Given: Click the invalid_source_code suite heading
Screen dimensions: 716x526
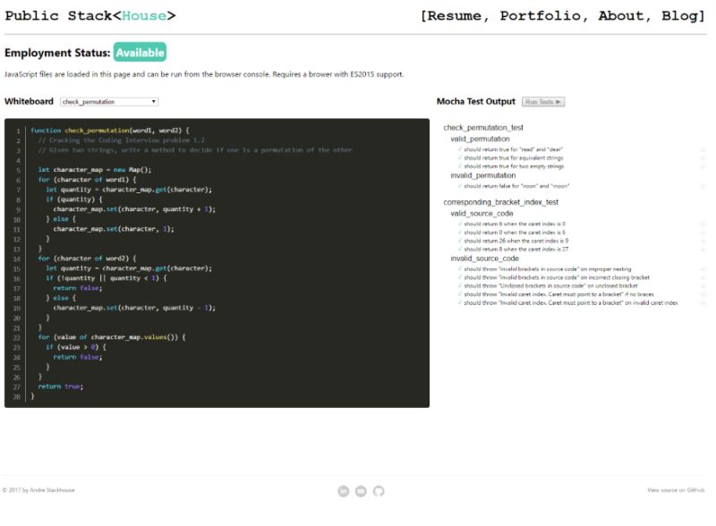Looking at the screenshot, I should click(484, 259).
